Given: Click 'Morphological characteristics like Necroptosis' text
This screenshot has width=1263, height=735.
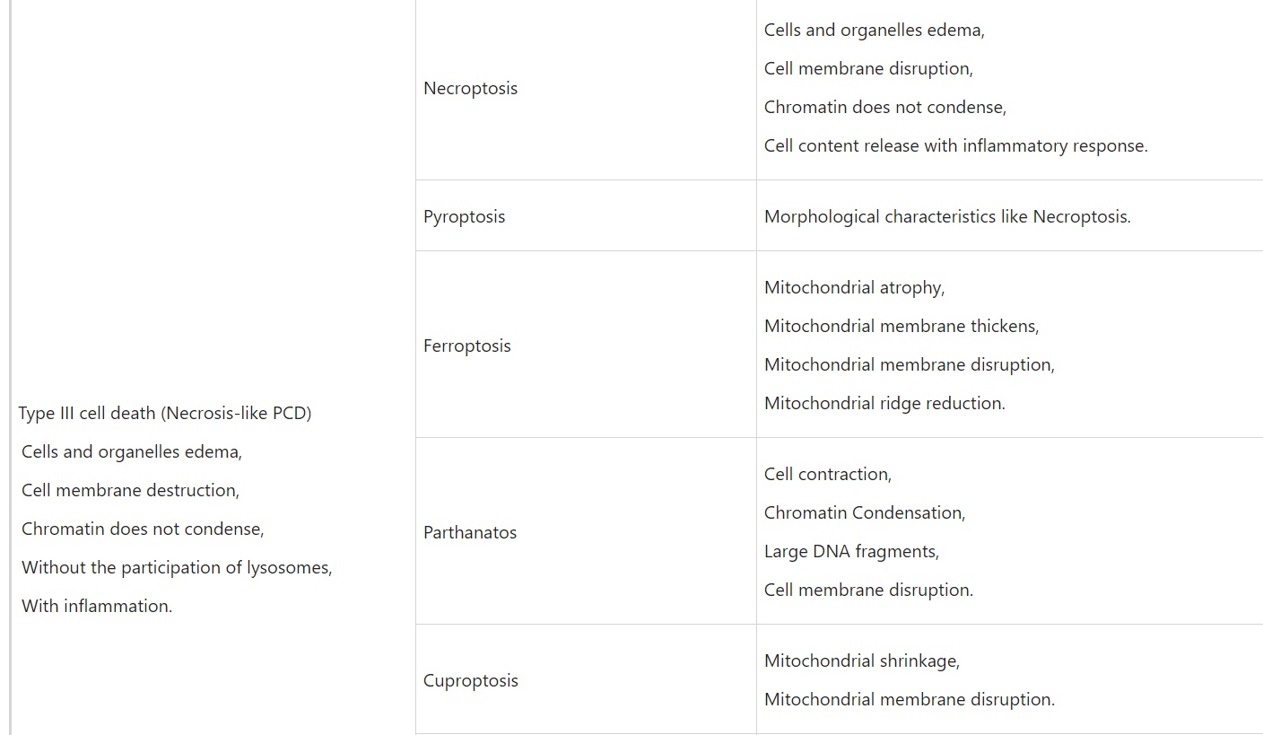Looking at the screenshot, I should point(946,217).
